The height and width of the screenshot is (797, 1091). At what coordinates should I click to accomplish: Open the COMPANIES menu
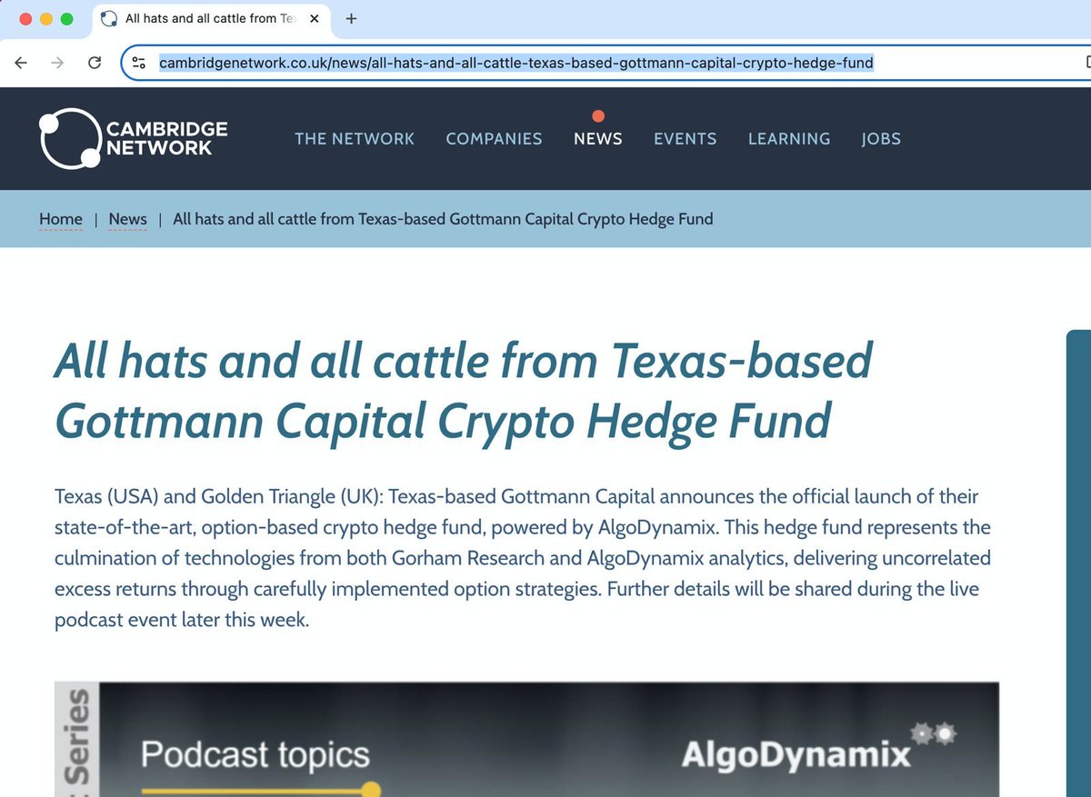[x=494, y=139]
